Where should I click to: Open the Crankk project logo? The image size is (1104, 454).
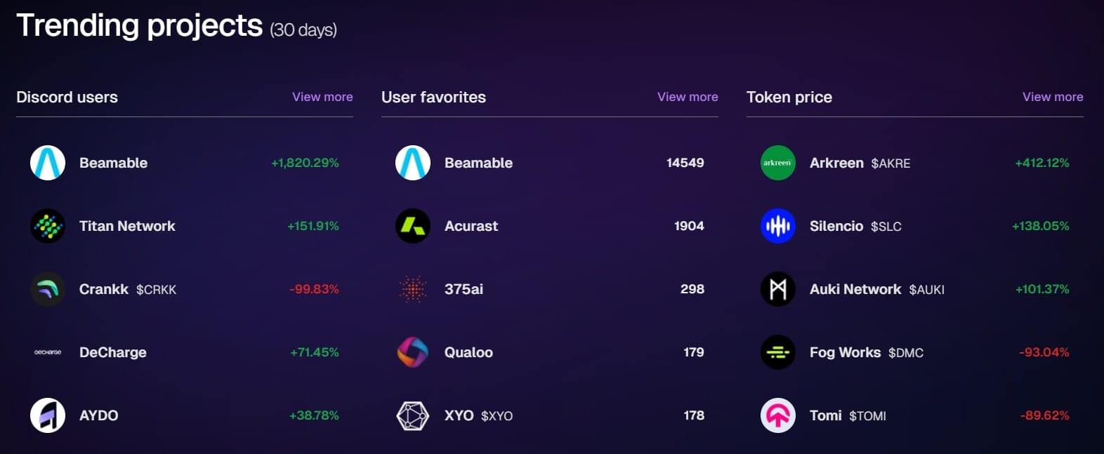click(48, 289)
